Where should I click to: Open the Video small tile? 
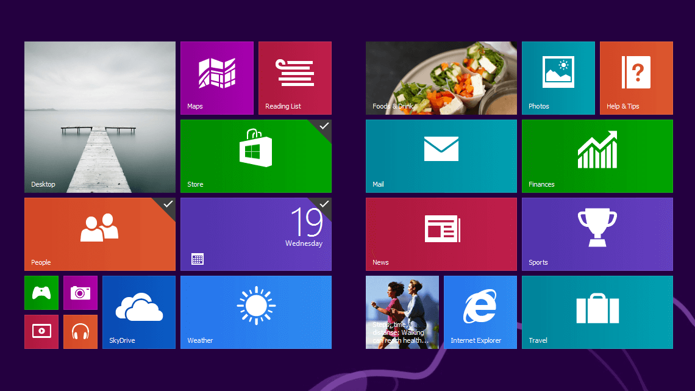click(x=41, y=332)
